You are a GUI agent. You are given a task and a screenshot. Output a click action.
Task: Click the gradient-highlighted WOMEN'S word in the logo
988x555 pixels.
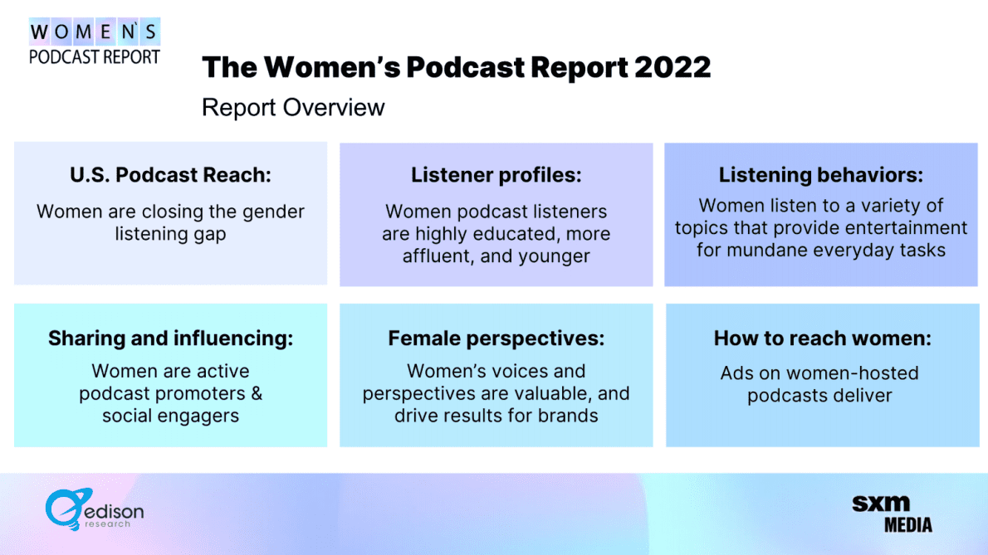[94, 32]
